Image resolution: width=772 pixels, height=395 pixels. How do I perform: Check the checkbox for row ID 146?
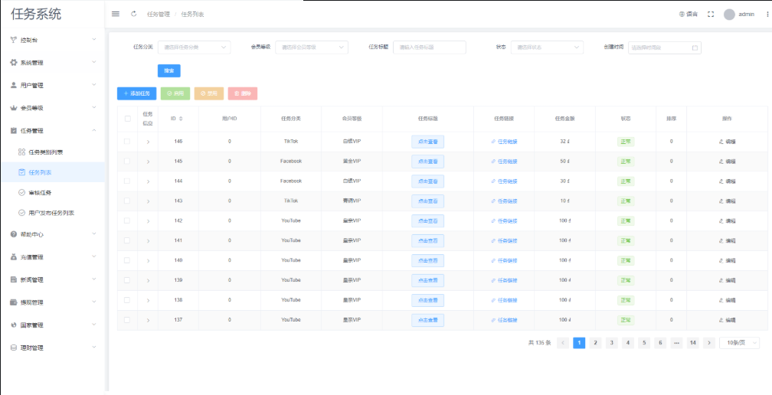127,141
